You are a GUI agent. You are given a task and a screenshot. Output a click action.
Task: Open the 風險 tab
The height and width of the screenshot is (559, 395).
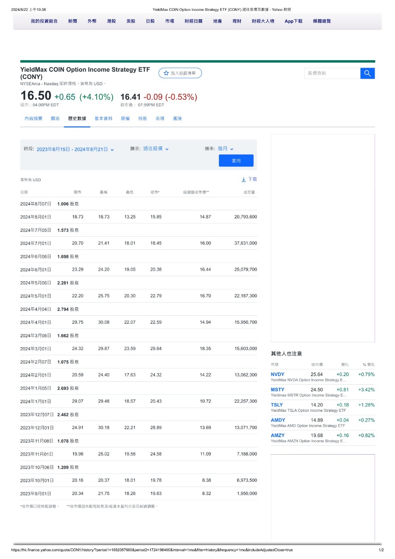177,119
